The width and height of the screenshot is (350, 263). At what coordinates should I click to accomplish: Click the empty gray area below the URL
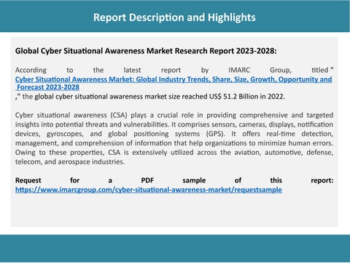click(174, 210)
